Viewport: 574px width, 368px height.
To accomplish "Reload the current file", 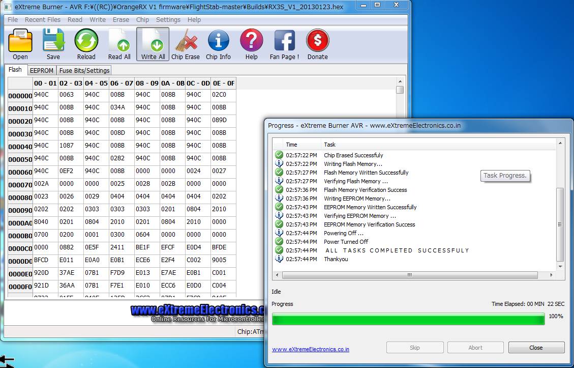I will click(x=86, y=44).
